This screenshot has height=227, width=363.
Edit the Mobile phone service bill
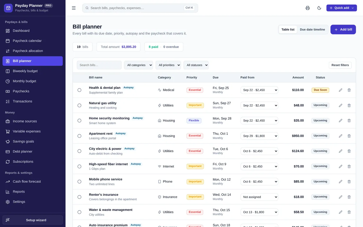[x=340, y=182]
